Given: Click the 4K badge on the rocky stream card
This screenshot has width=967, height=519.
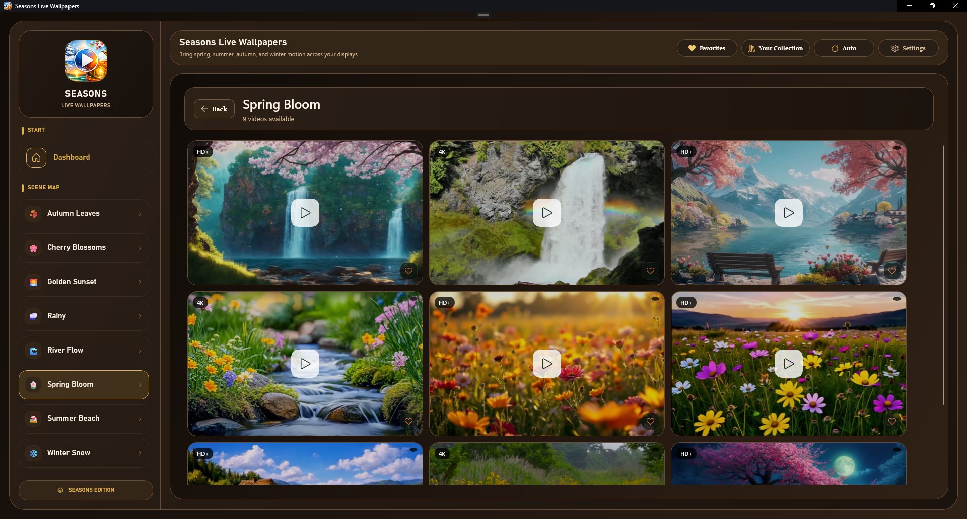Looking at the screenshot, I should click(200, 303).
